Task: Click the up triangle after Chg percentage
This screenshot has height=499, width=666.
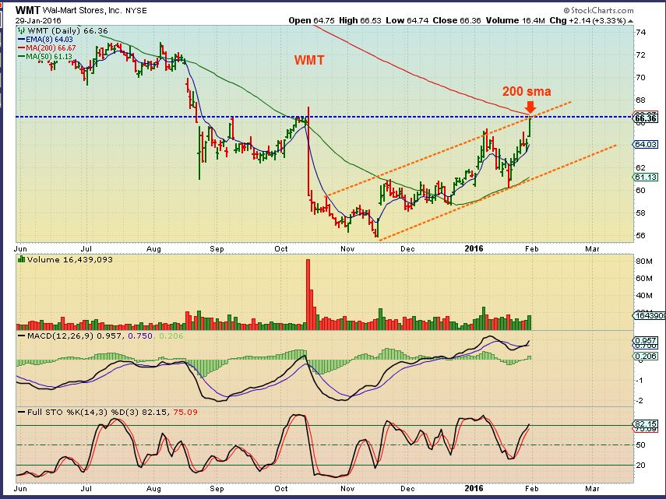Action: (630, 21)
